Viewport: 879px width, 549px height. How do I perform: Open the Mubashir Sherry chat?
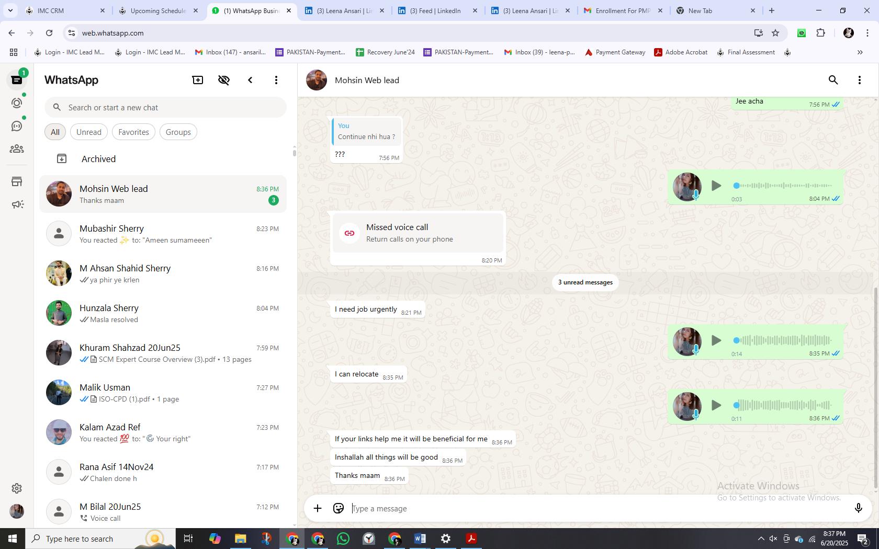click(x=163, y=234)
